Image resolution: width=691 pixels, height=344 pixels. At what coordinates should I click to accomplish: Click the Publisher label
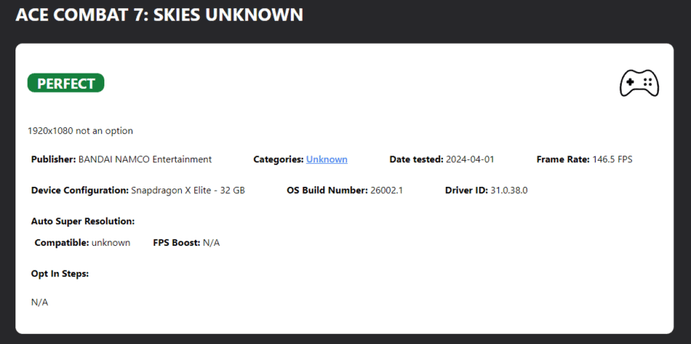tap(54, 159)
